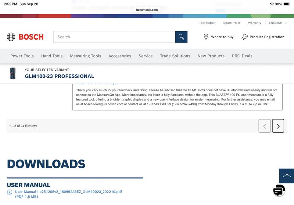The image size is (294, 205).
Task: Tap the 2:52 PM clock
Action: [x=10, y=4]
